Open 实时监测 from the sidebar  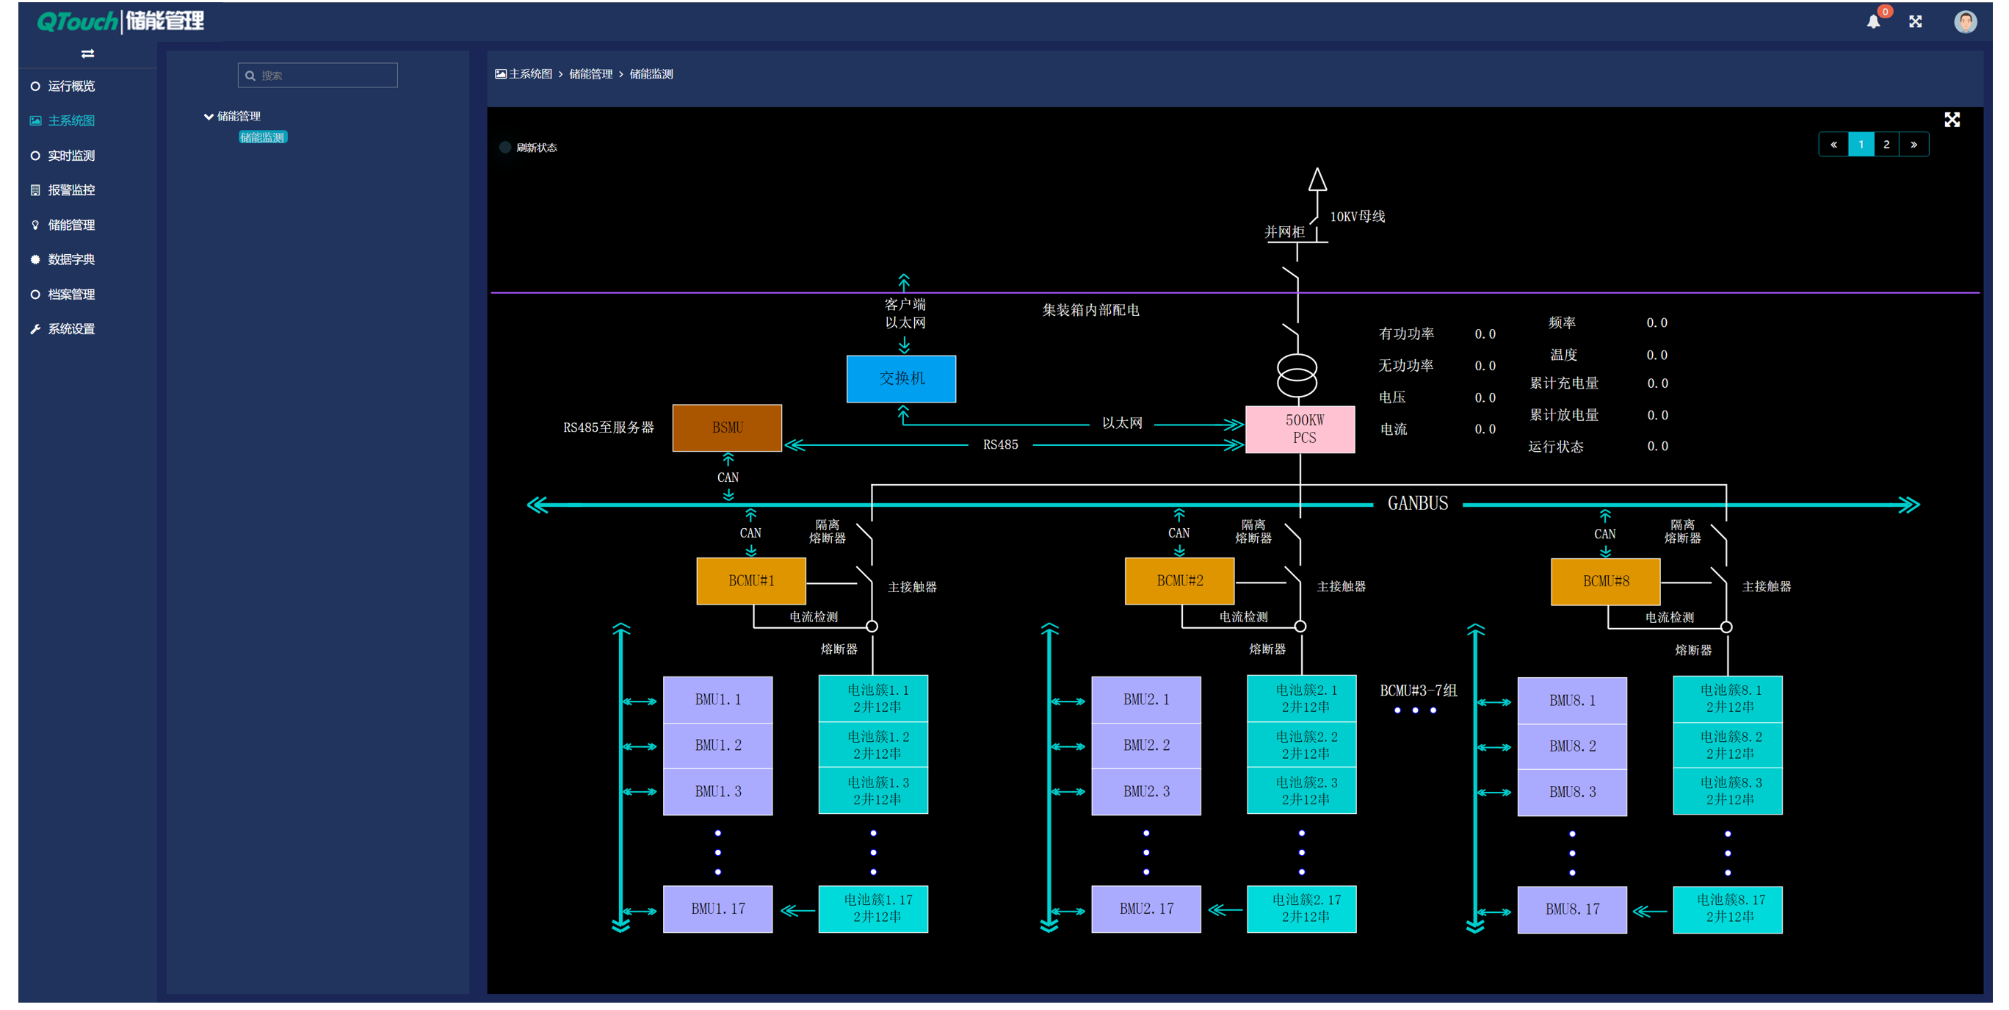(71, 155)
